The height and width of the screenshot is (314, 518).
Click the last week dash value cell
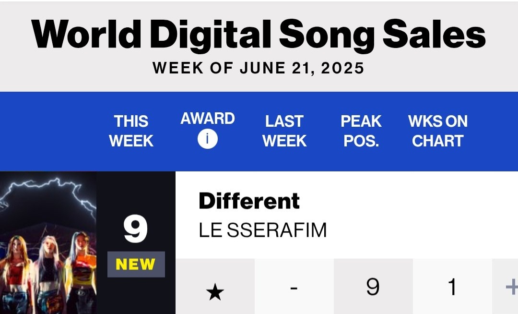coord(294,287)
